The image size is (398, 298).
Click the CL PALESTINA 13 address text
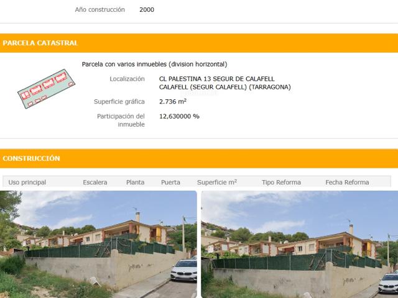(217, 79)
